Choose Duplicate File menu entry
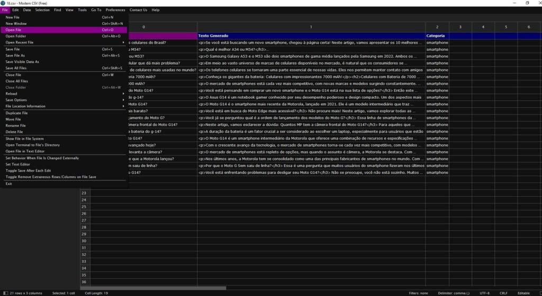The image size is (542, 296). click(64, 113)
